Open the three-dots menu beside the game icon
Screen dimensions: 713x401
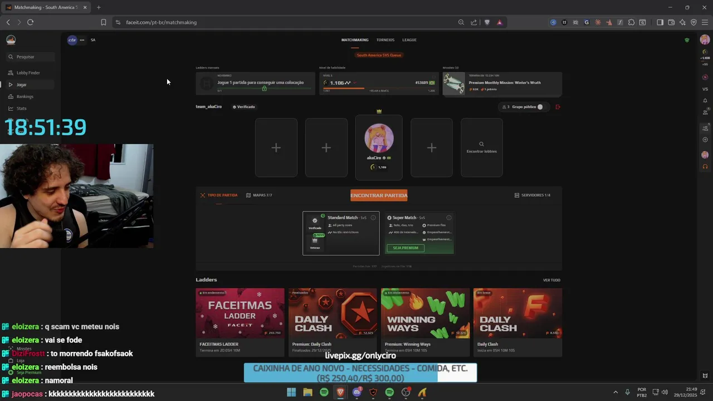click(x=82, y=40)
